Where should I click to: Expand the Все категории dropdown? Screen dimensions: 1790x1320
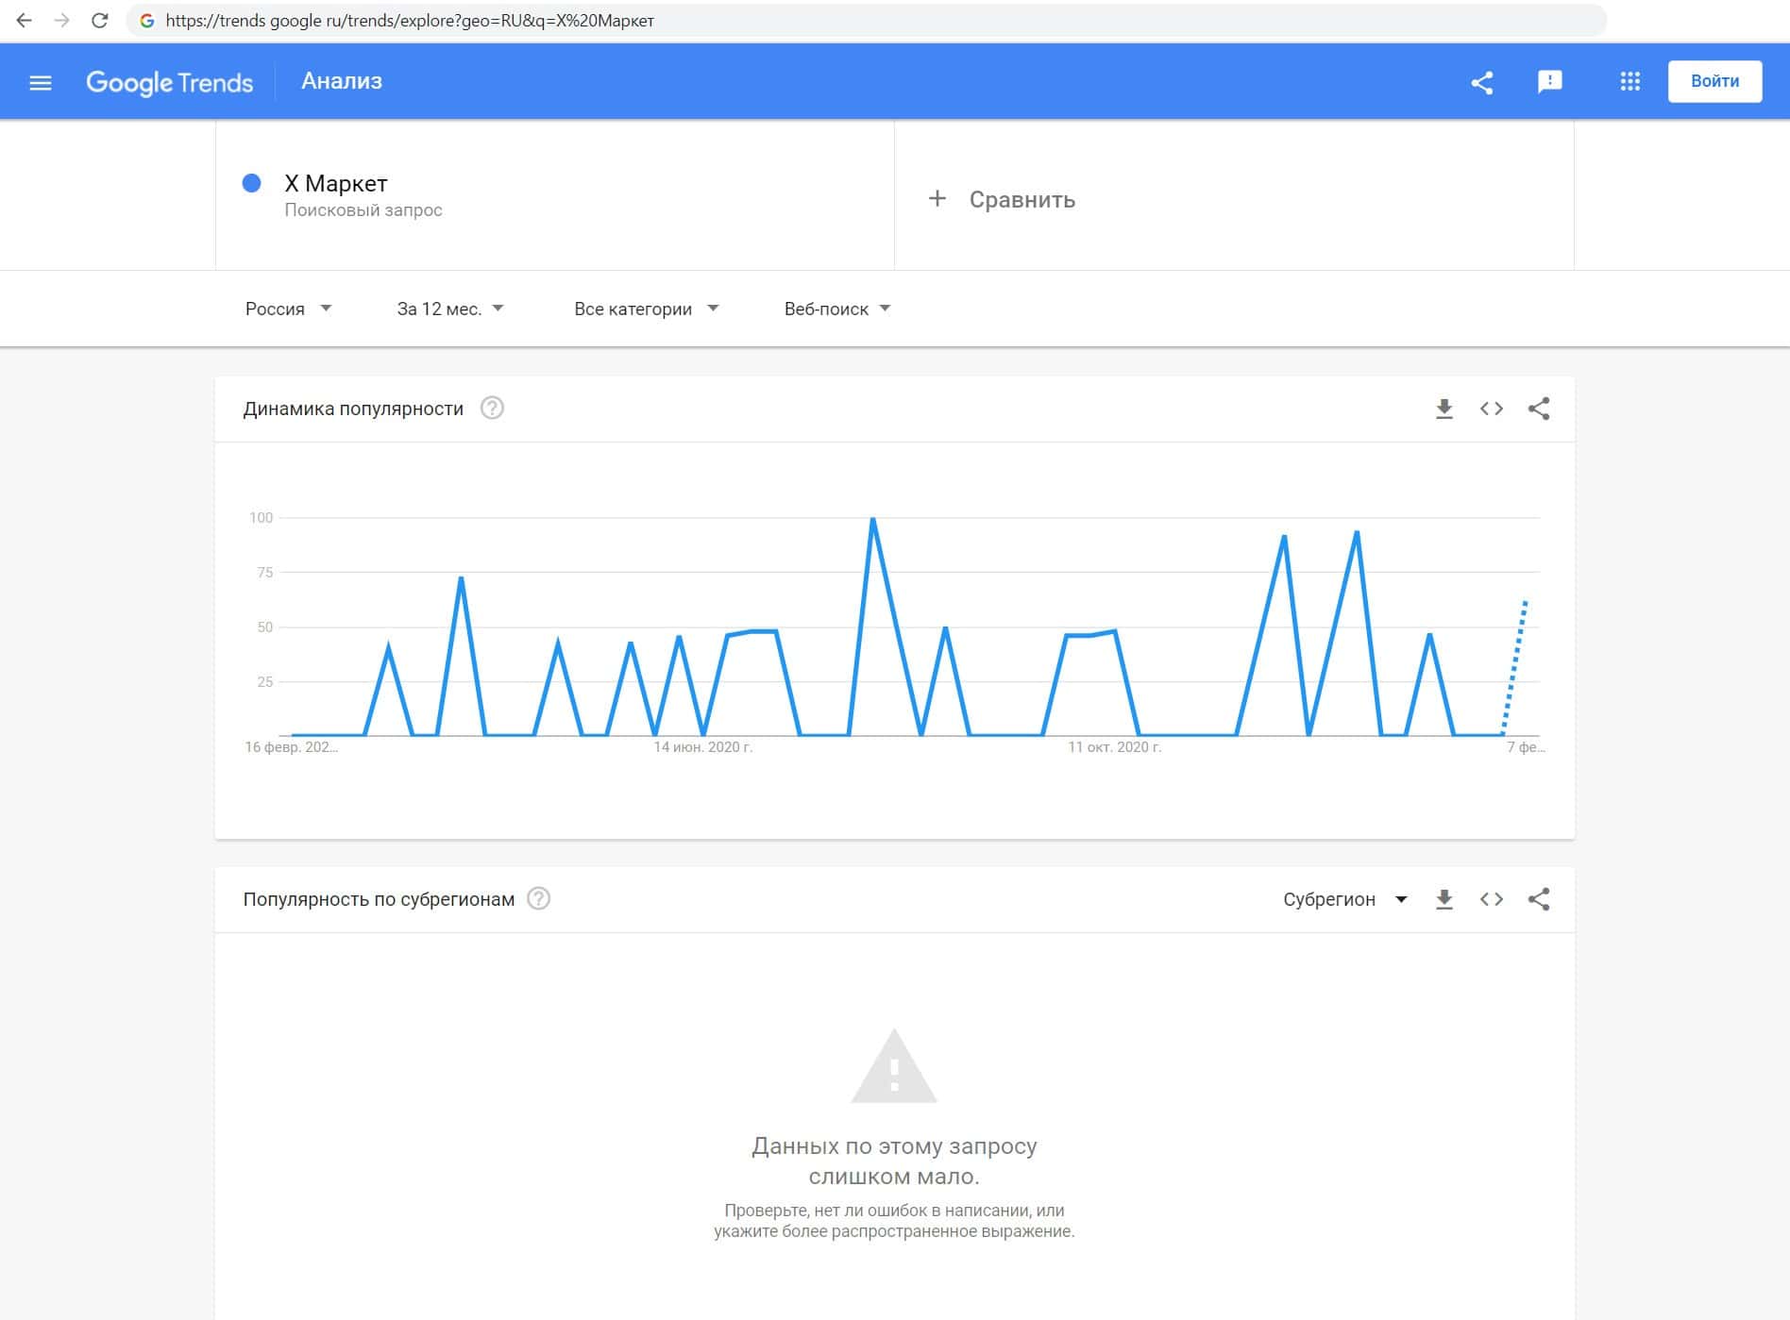646,309
